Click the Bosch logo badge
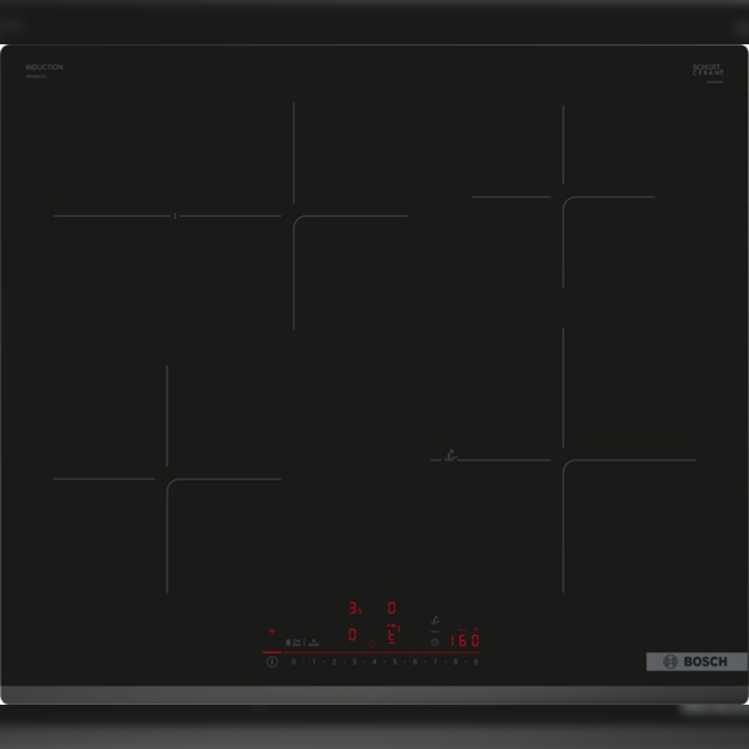This screenshot has height=749, width=749. (x=696, y=662)
